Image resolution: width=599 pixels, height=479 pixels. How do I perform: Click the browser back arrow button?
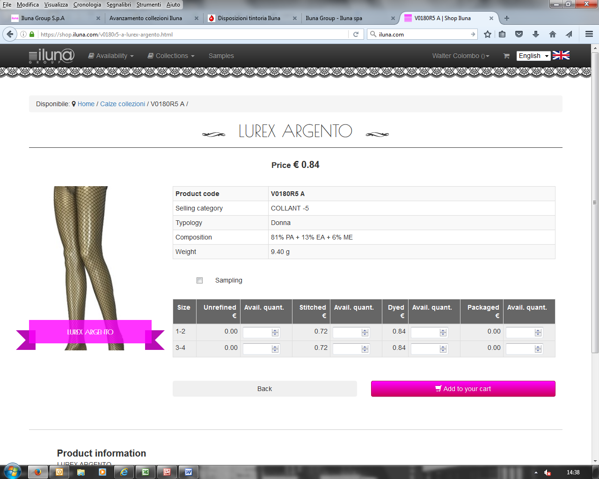pos(10,34)
